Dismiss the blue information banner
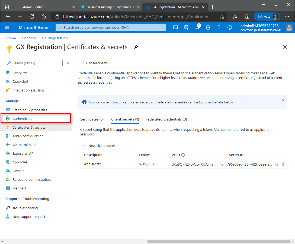 (x=283, y=100)
